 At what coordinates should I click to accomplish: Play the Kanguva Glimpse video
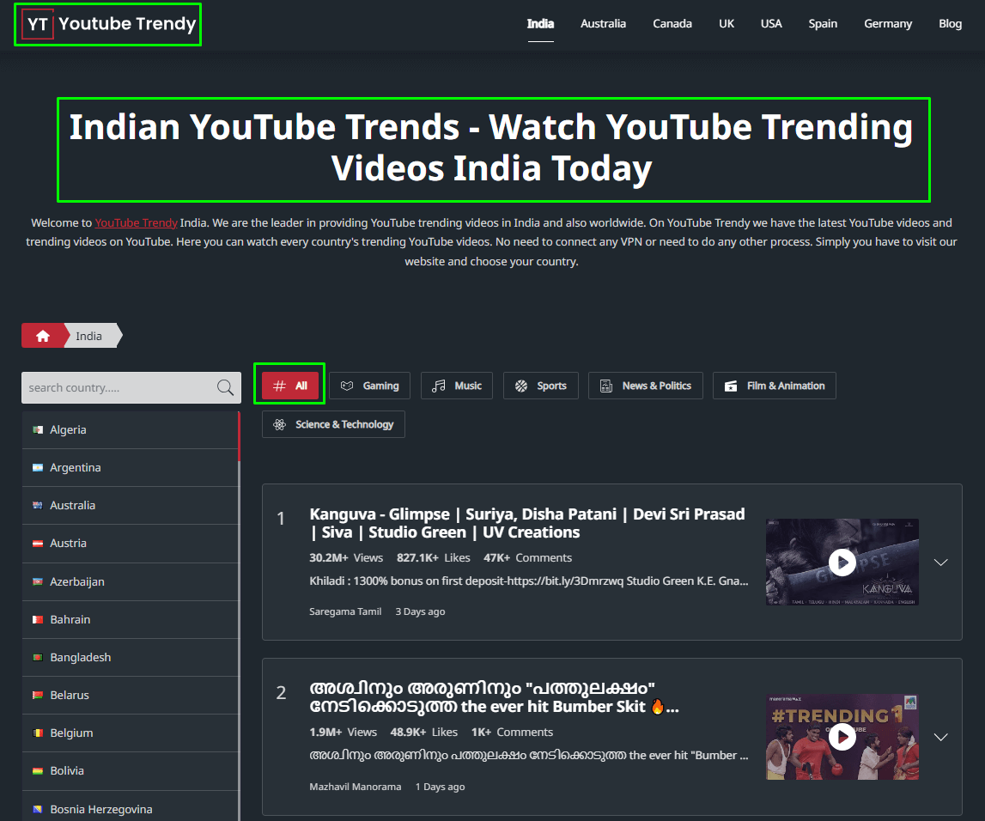tap(842, 563)
